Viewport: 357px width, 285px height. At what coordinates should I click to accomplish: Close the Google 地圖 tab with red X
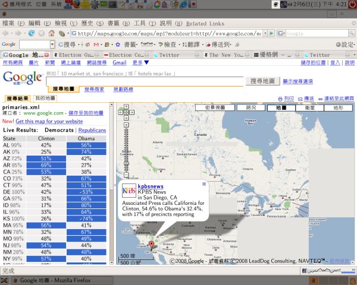(46, 55)
